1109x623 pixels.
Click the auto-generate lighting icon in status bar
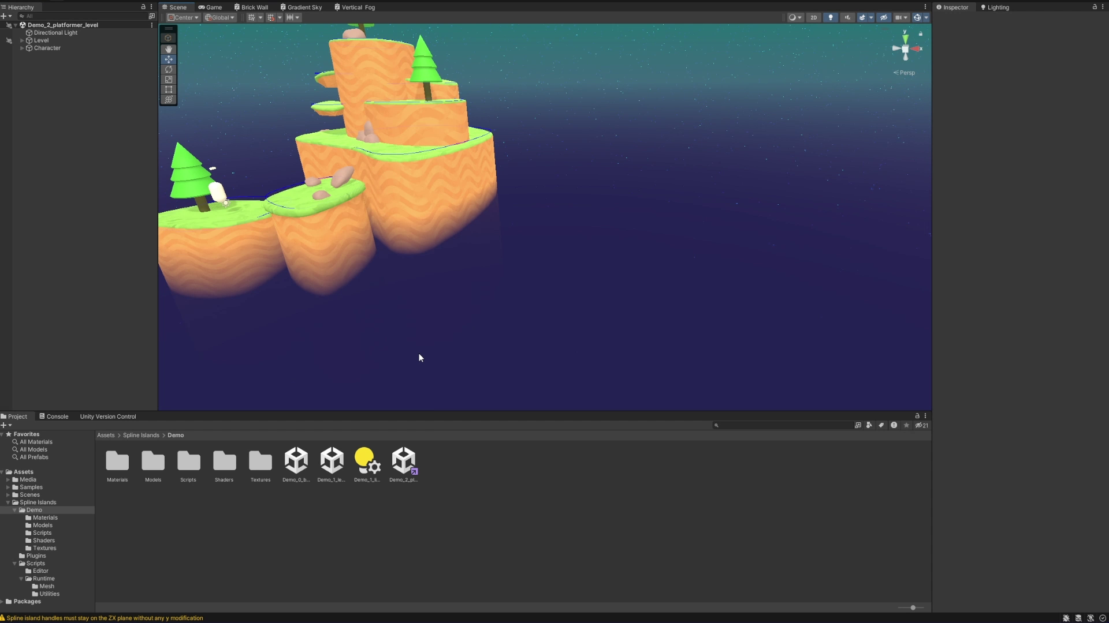(x=1091, y=618)
